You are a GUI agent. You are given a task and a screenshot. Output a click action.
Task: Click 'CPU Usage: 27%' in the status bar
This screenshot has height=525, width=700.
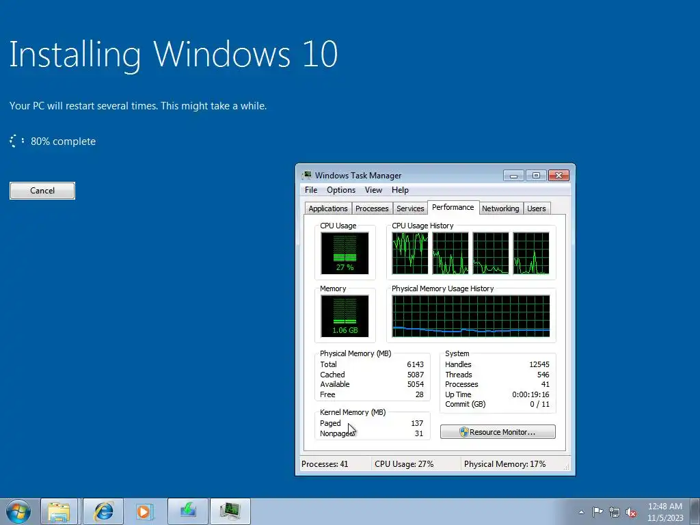(x=404, y=464)
